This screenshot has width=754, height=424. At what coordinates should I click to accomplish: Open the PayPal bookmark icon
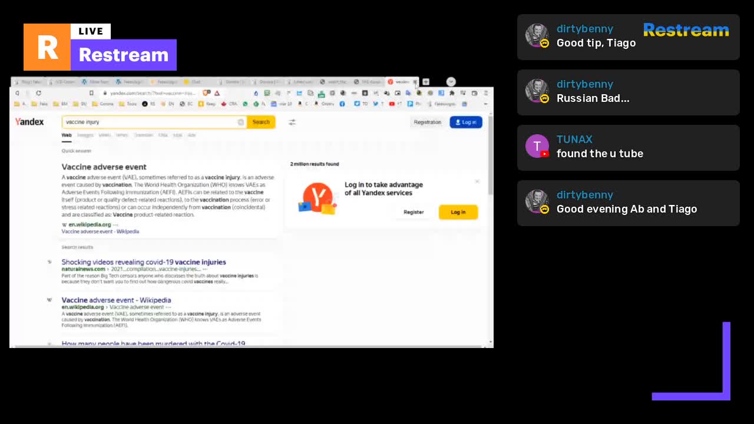click(410, 104)
